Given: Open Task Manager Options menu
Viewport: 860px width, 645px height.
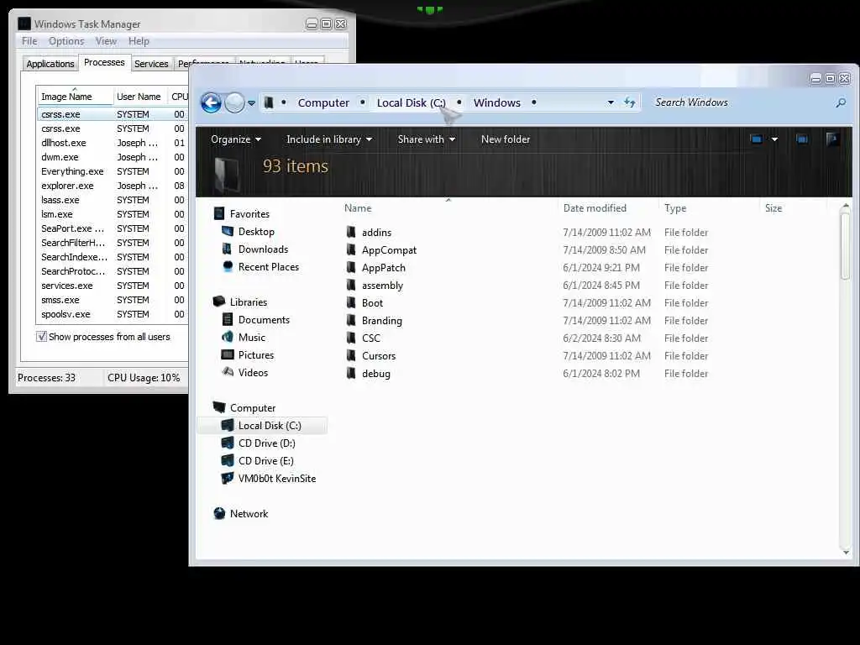Looking at the screenshot, I should [x=66, y=41].
